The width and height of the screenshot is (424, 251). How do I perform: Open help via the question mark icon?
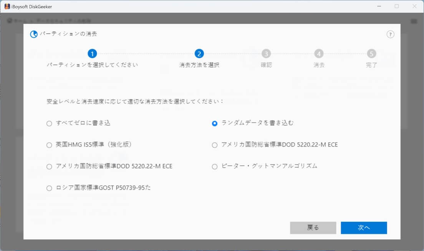[x=390, y=34]
